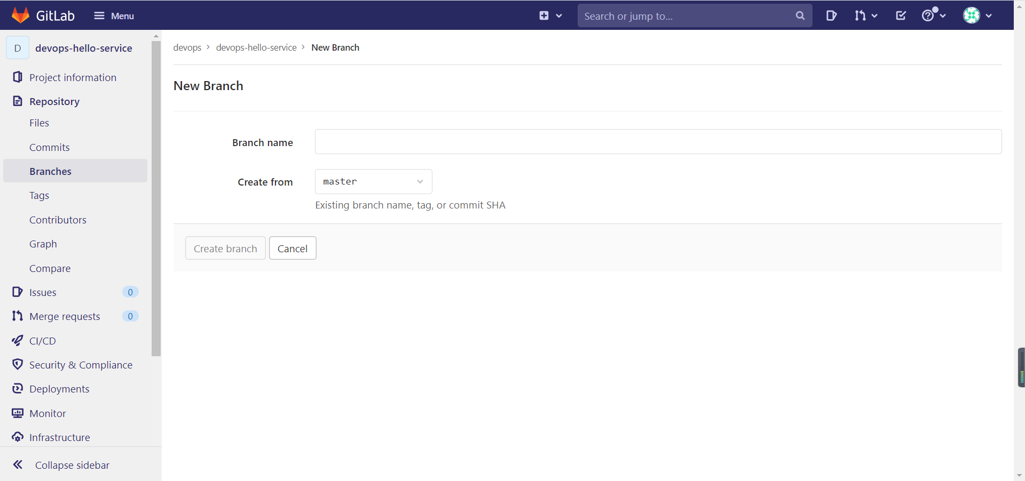Click the Deployments icon

pyautogui.click(x=18, y=389)
